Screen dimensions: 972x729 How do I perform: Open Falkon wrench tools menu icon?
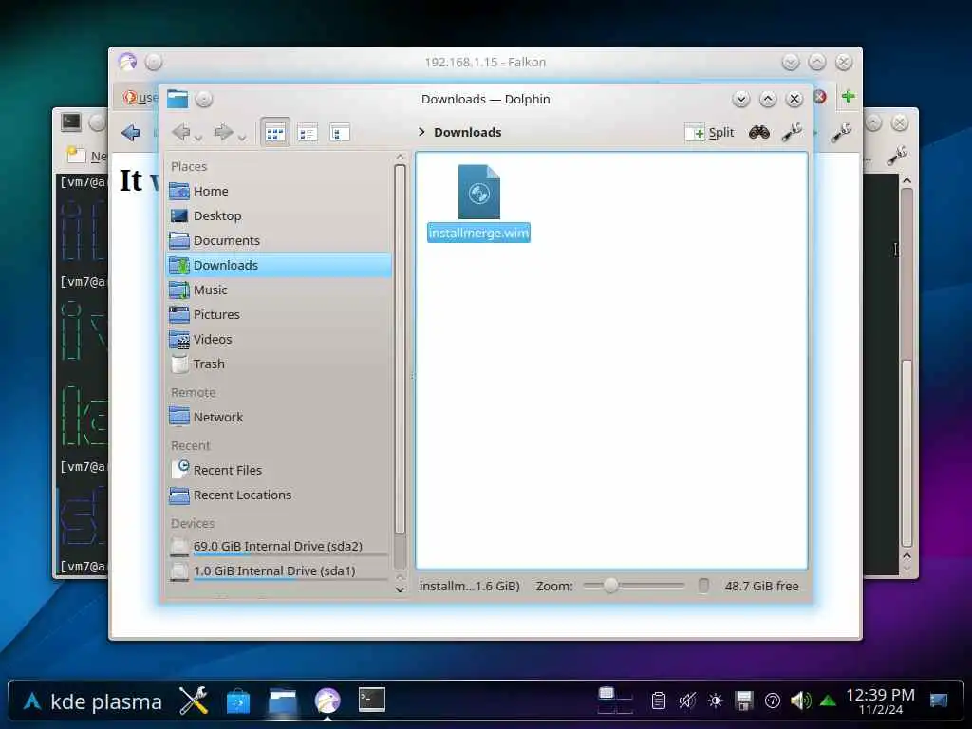click(841, 132)
